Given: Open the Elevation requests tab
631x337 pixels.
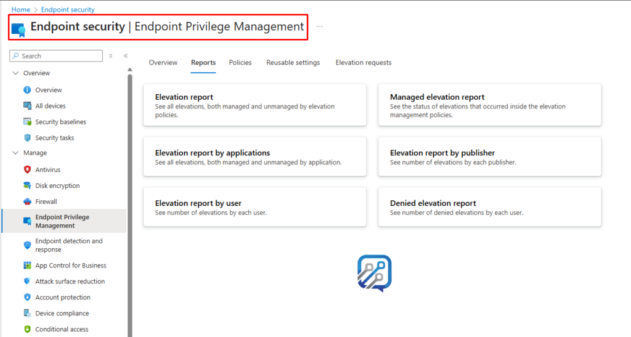Looking at the screenshot, I should 364,62.
